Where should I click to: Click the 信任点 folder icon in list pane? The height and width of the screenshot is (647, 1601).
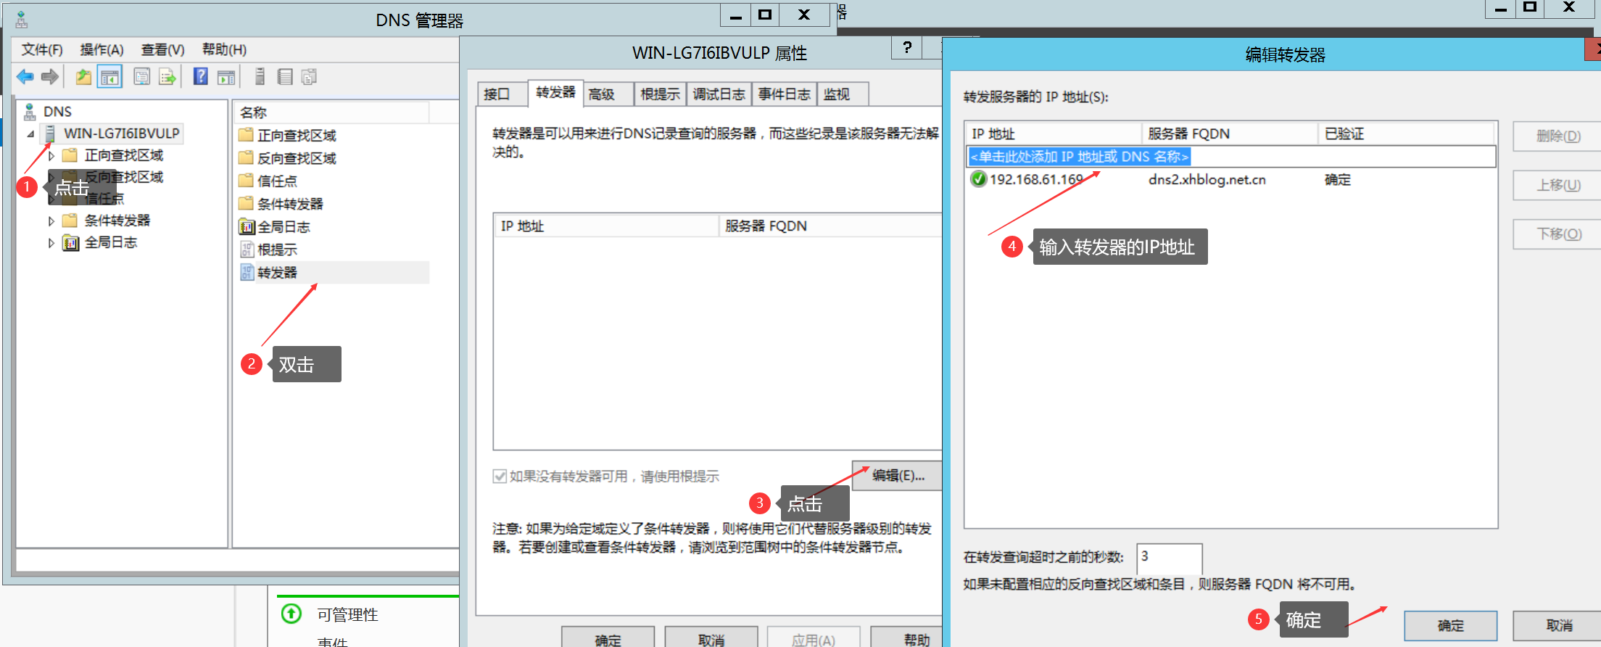247,181
